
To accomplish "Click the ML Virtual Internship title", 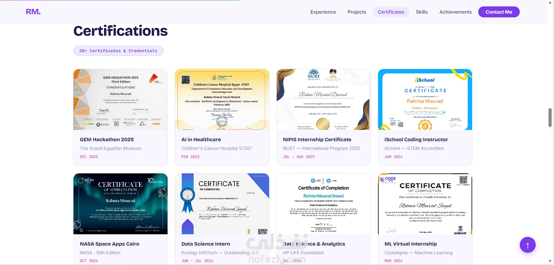I will (x=411, y=244).
